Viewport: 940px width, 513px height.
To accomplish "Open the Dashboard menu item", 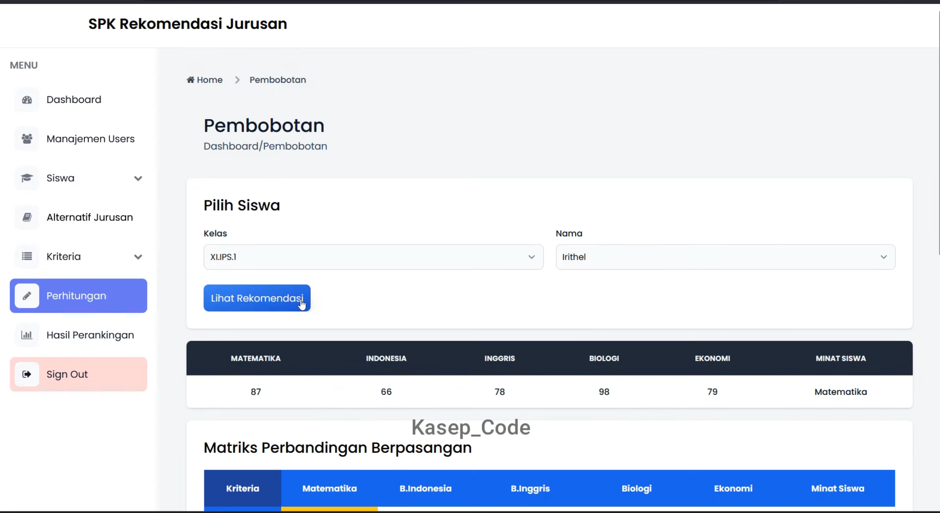I will pyautogui.click(x=78, y=100).
